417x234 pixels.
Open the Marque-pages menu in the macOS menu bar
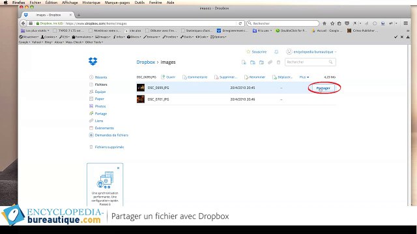(117, 3)
